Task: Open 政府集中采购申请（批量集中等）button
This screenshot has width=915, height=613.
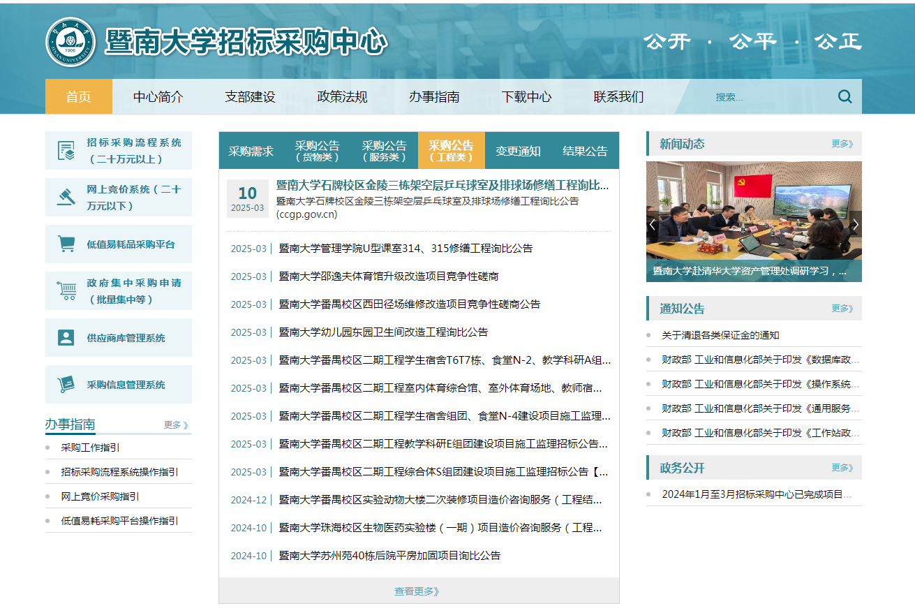Action: pos(119,291)
